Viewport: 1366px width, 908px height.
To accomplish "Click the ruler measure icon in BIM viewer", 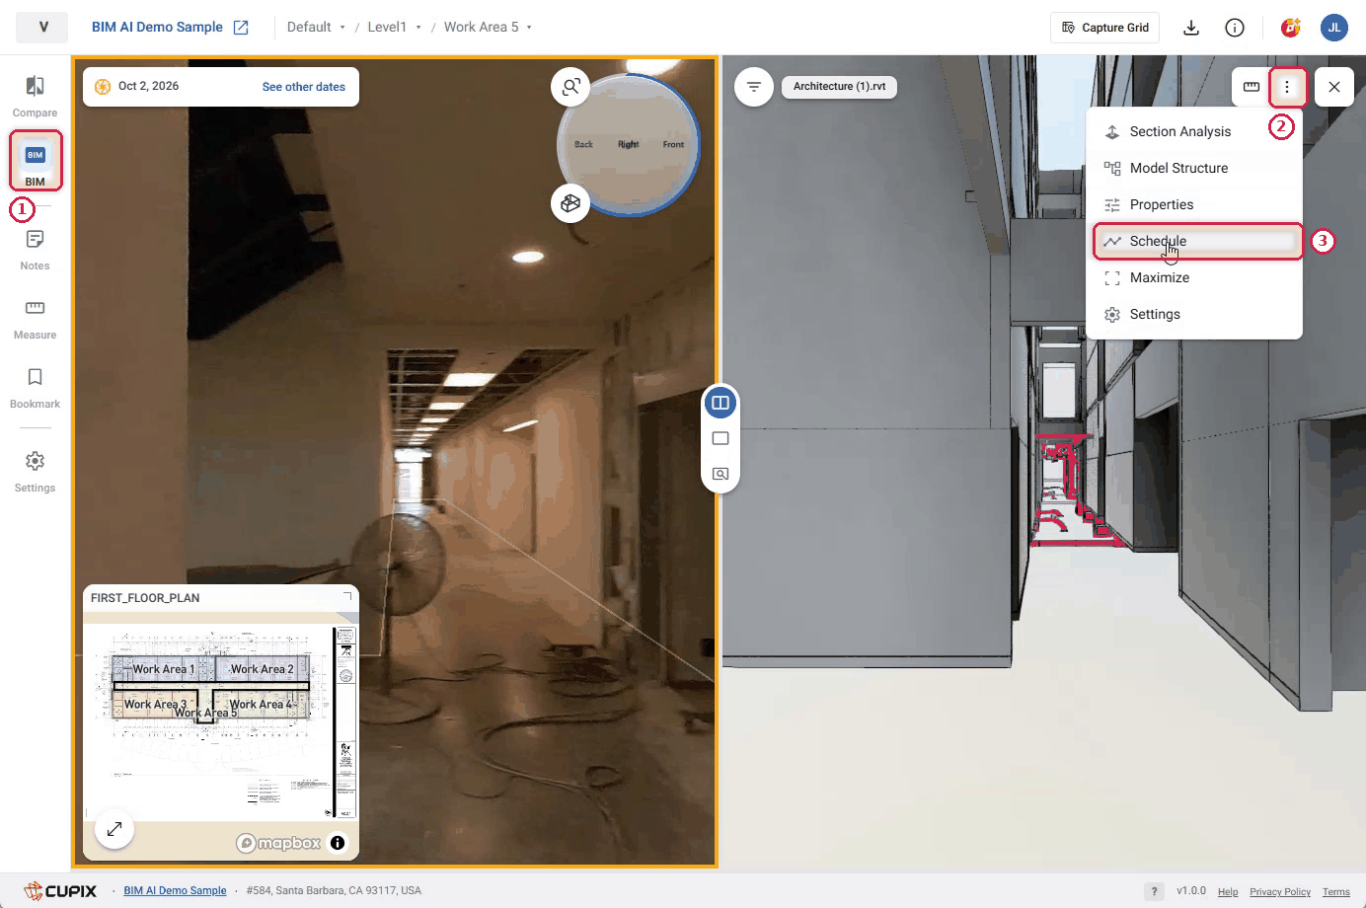I will point(1252,87).
